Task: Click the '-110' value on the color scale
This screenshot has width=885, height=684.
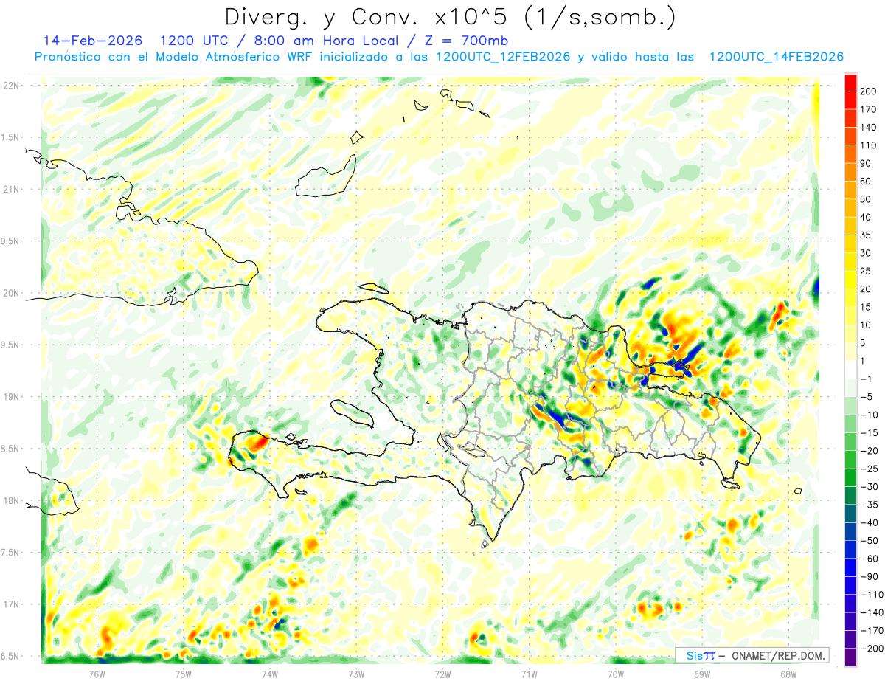Action: pyautogui.click(x=873, y=595)
